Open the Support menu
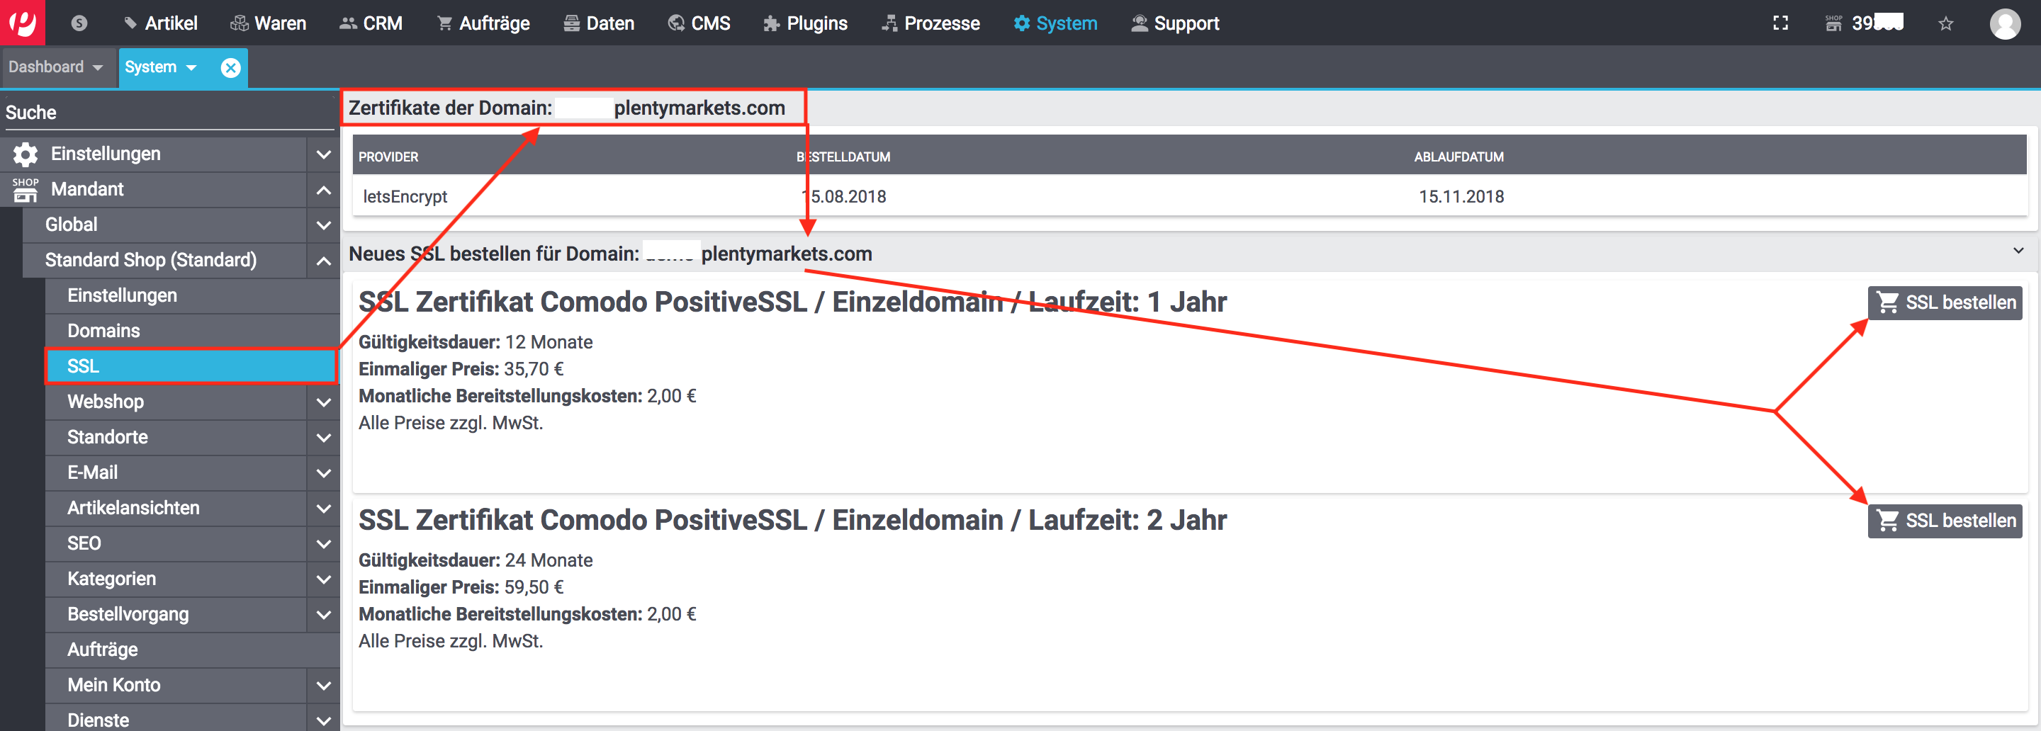The height and width of the screenshot is (731, 2041). (x=1175, y=23)
